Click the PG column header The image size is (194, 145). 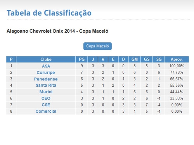click(x=81, y=59)
